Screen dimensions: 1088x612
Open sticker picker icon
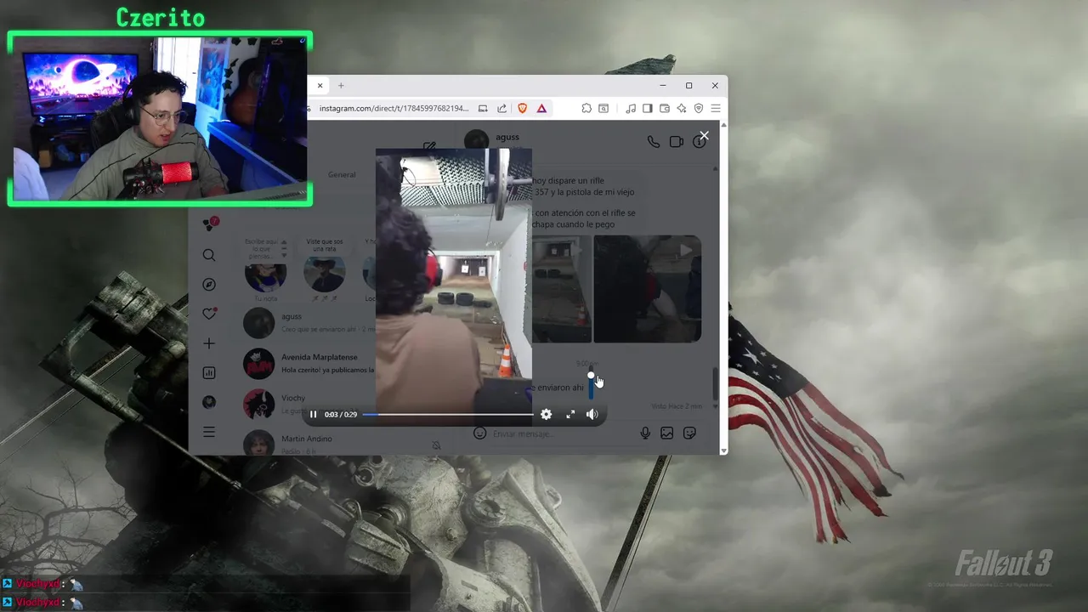[689, 433]
